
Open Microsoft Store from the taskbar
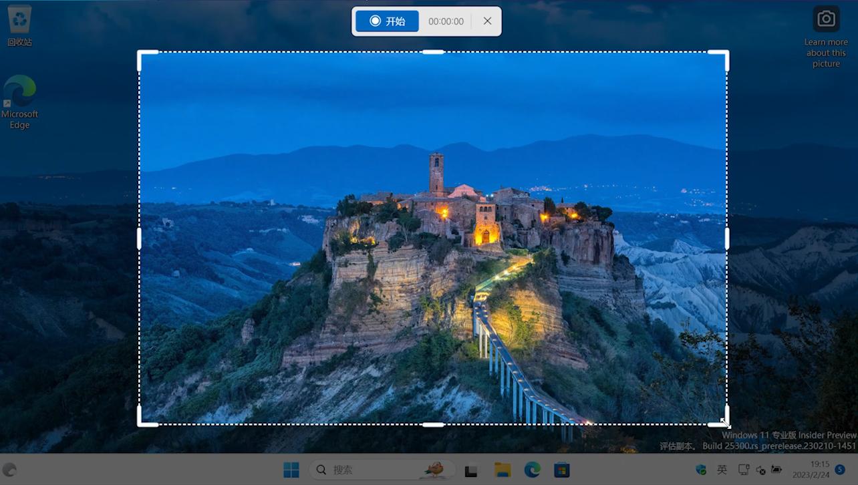coord(561,470)
